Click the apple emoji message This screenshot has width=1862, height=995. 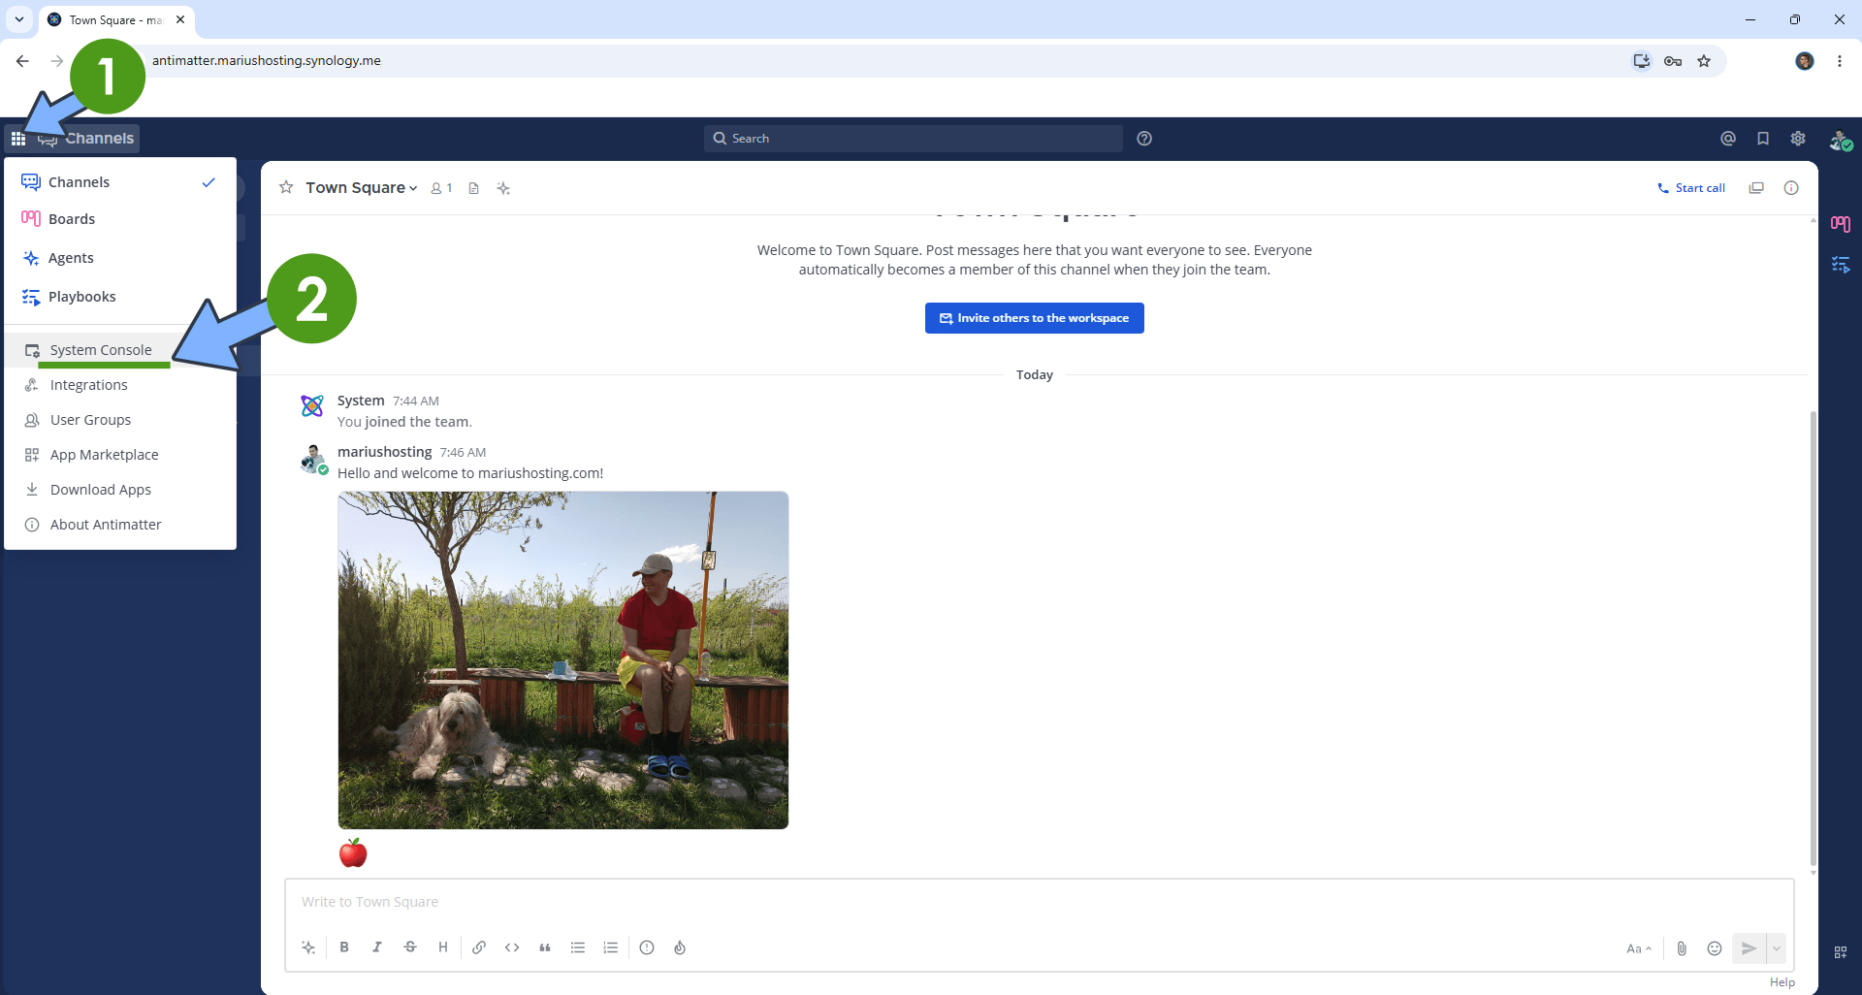[353, 853]
